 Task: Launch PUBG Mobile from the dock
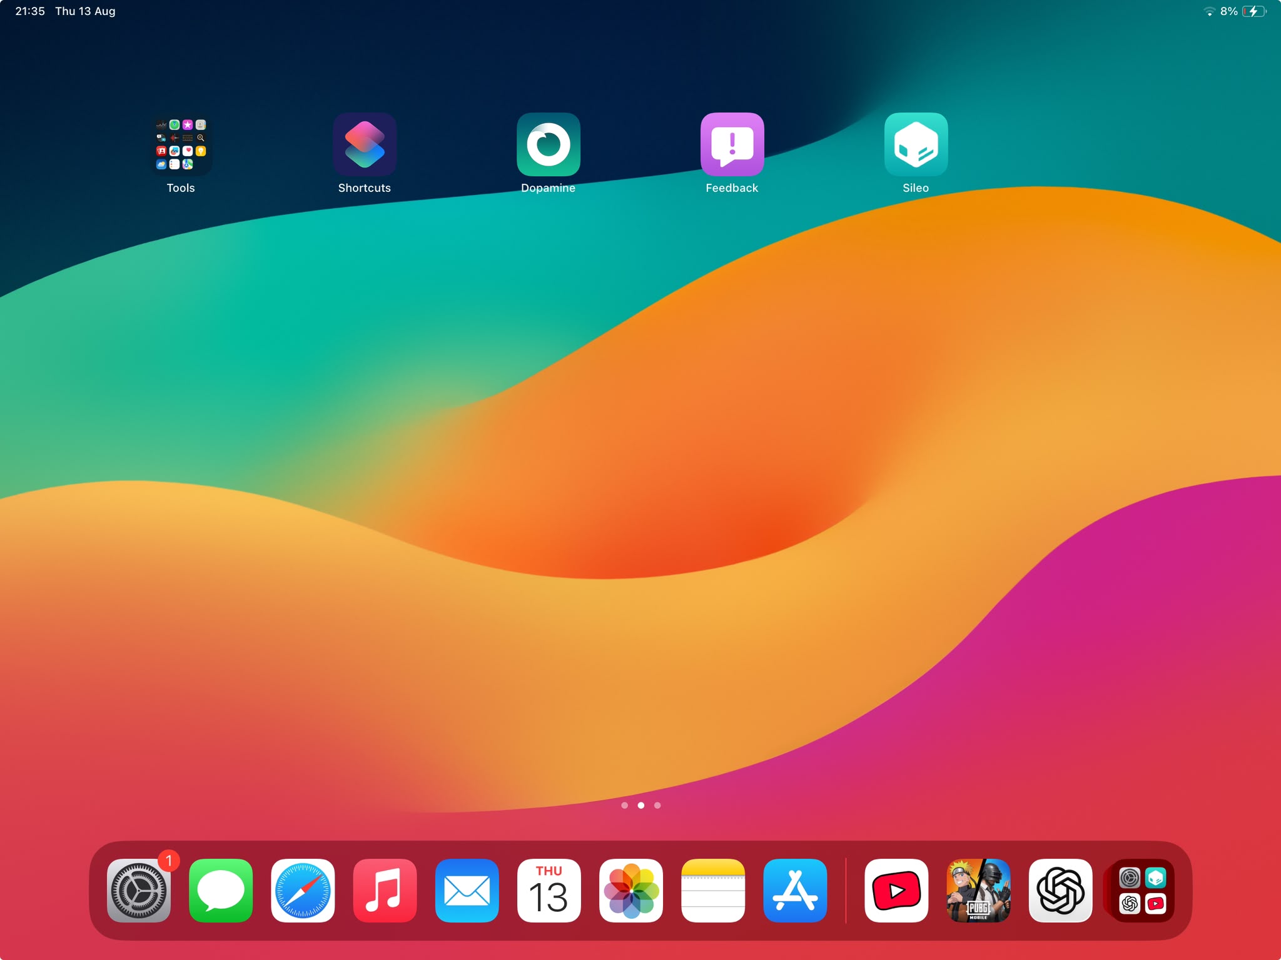978,891
